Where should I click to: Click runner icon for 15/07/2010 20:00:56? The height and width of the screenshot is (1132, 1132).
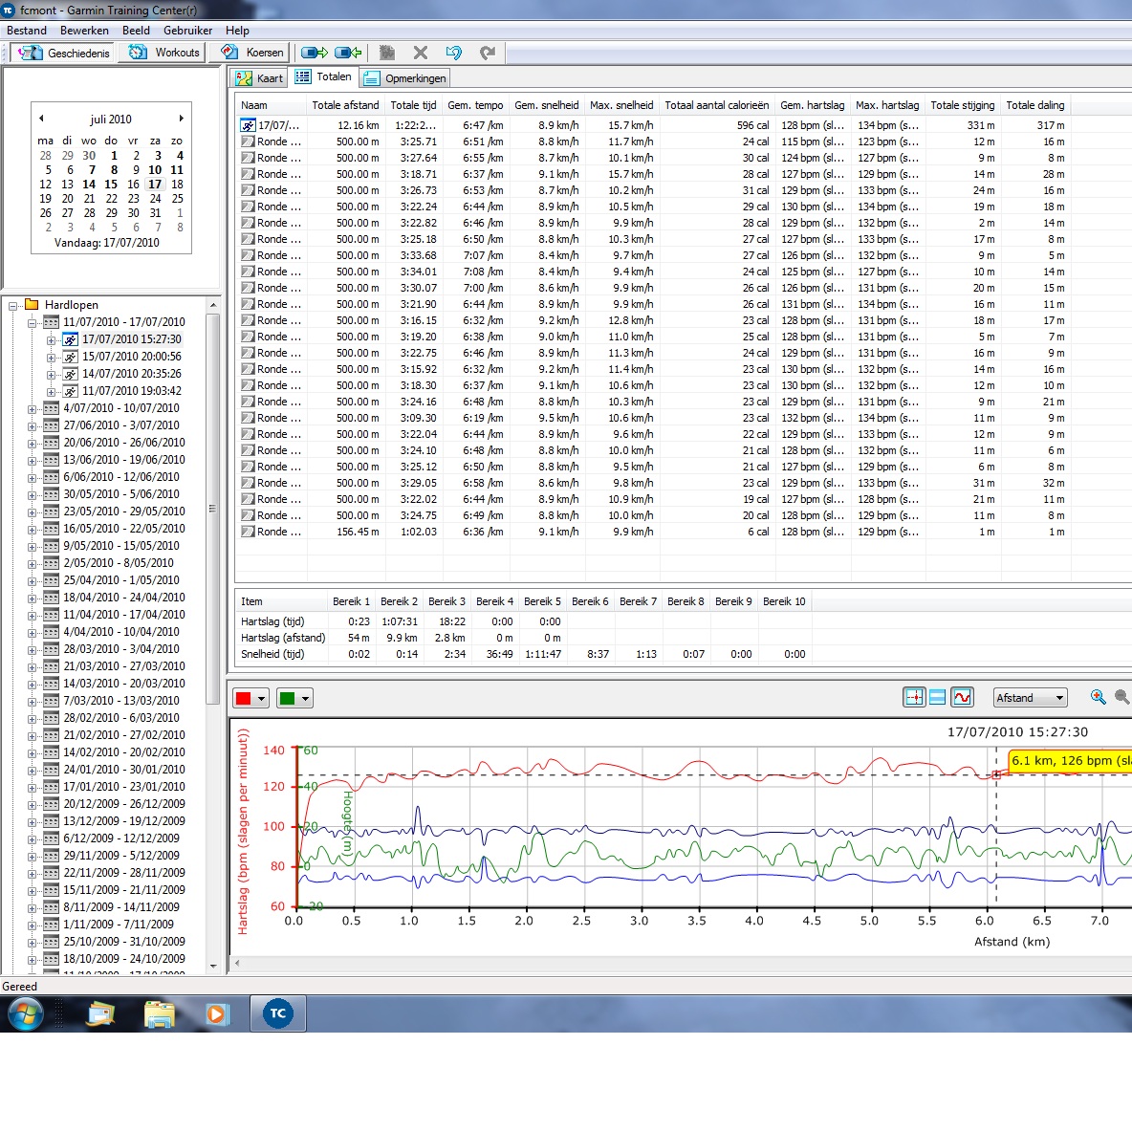click(70, 357)
